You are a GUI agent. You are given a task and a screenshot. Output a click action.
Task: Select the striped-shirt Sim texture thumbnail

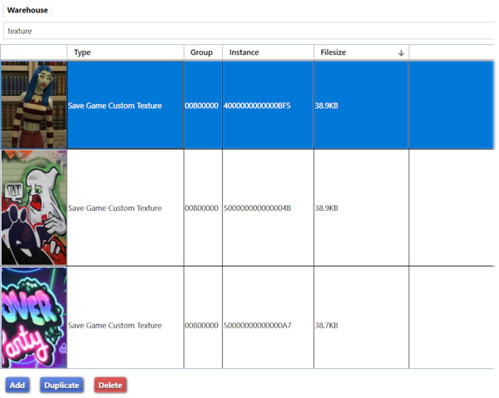coord(34,106)
